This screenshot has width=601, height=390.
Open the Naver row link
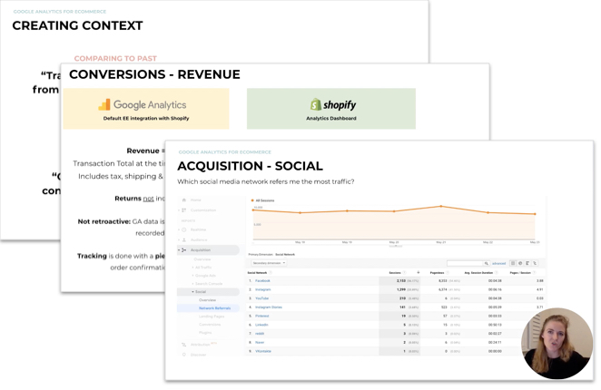pos(260,343)
